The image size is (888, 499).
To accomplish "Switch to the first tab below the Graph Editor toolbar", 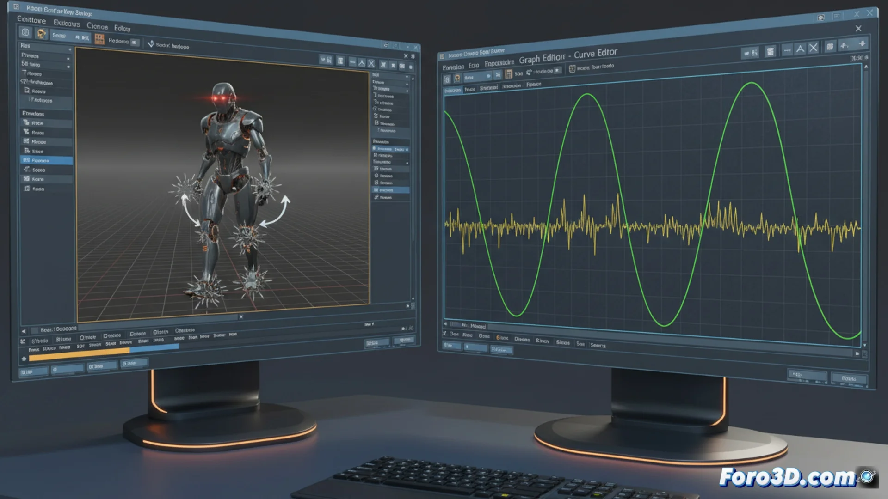I will (x=451, y=90).
